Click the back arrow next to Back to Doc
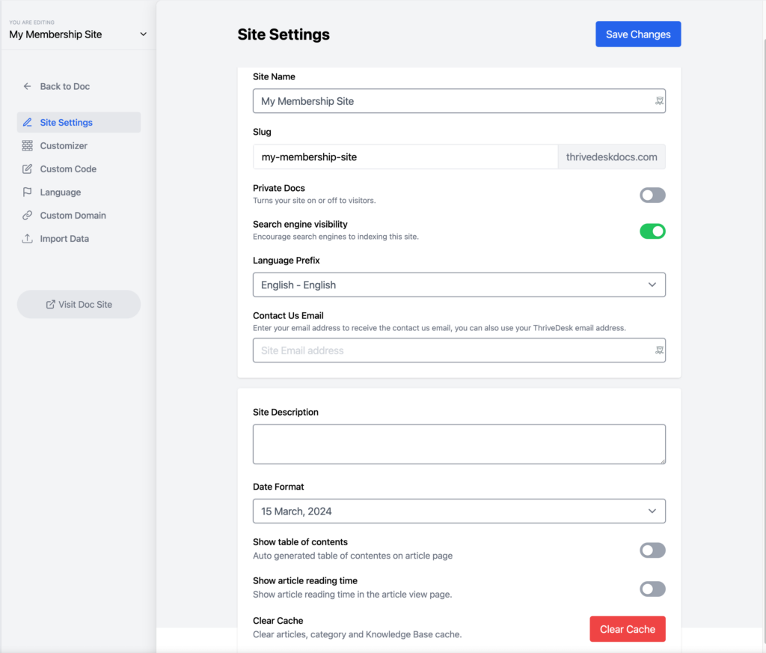The image size is (766, 653). click(27, 85)
